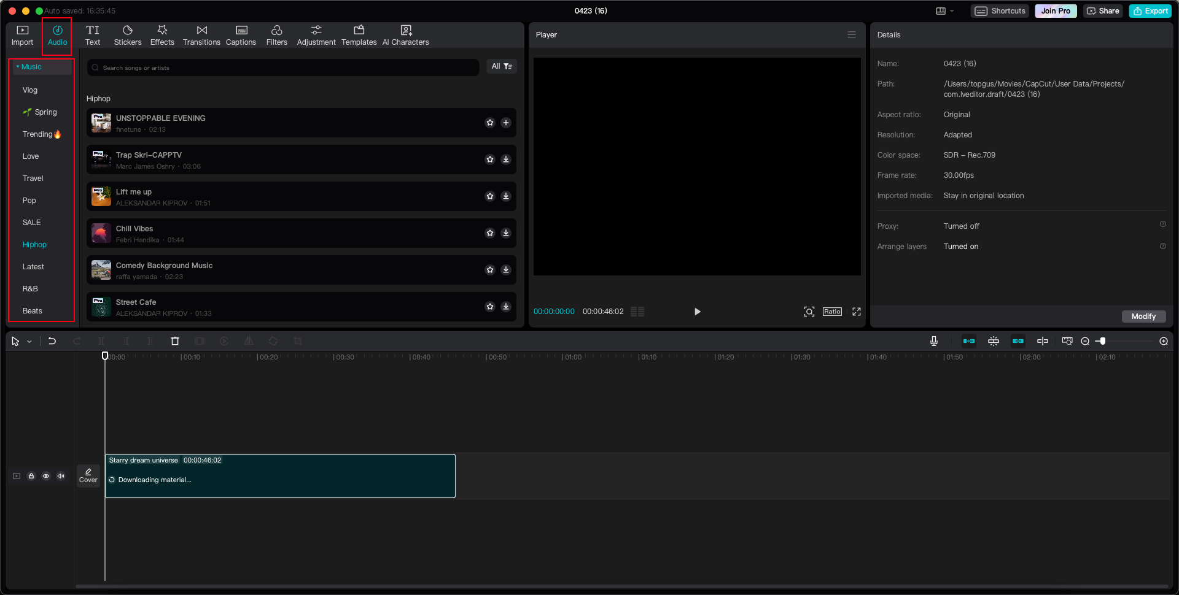Select the Filters panel
The image size is (1179, 595).
pyautogui.click(x=276, y=35)
